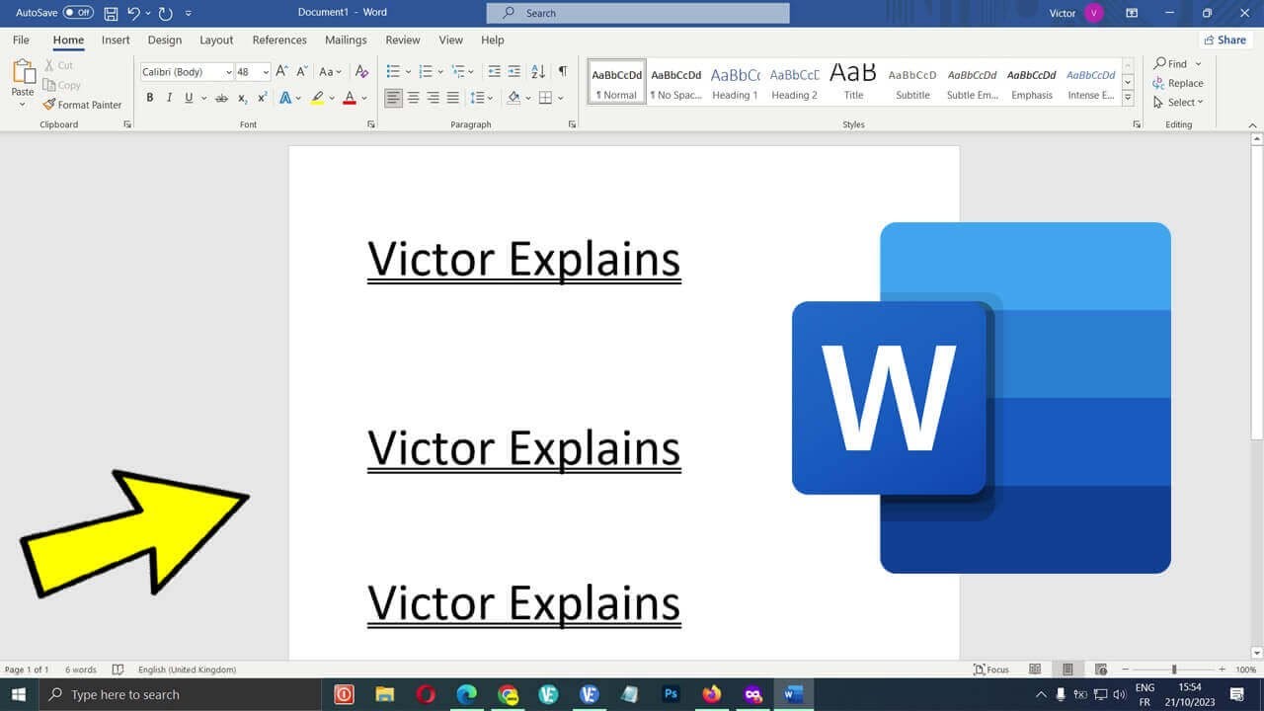This screenshot has width=1264, height=711.
Task: Apply strikethrough formatting
Action: (221, 98)
